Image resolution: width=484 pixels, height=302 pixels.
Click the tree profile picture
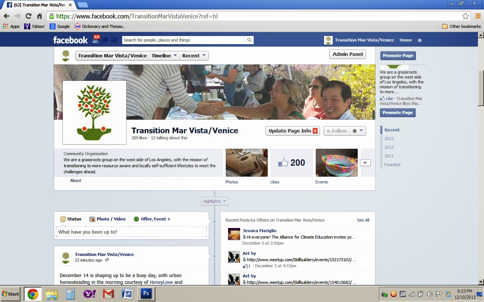(95, 112)
